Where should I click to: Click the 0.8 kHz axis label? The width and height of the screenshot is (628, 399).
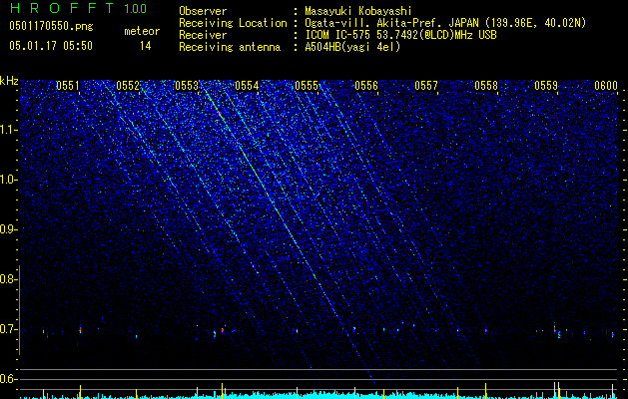tap(8, 279)
